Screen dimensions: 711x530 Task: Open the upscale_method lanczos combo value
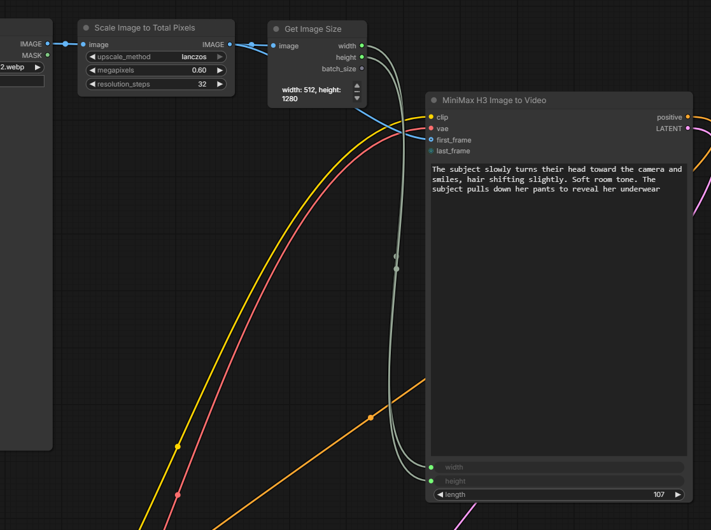click(x=194, y=57)
